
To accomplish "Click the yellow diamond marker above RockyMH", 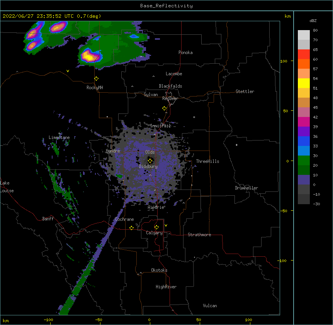I will pyautogui.click(x=96, y=79).
